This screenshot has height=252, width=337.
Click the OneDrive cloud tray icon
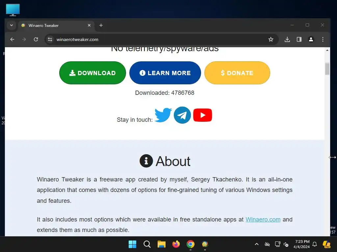(267, 244)
